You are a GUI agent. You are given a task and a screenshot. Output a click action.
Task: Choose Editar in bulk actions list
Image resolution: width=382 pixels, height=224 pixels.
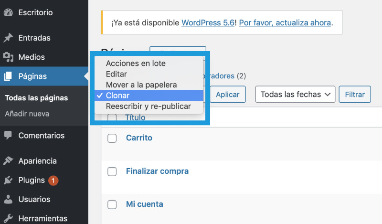pyautogui.click(x=149, y=74)
